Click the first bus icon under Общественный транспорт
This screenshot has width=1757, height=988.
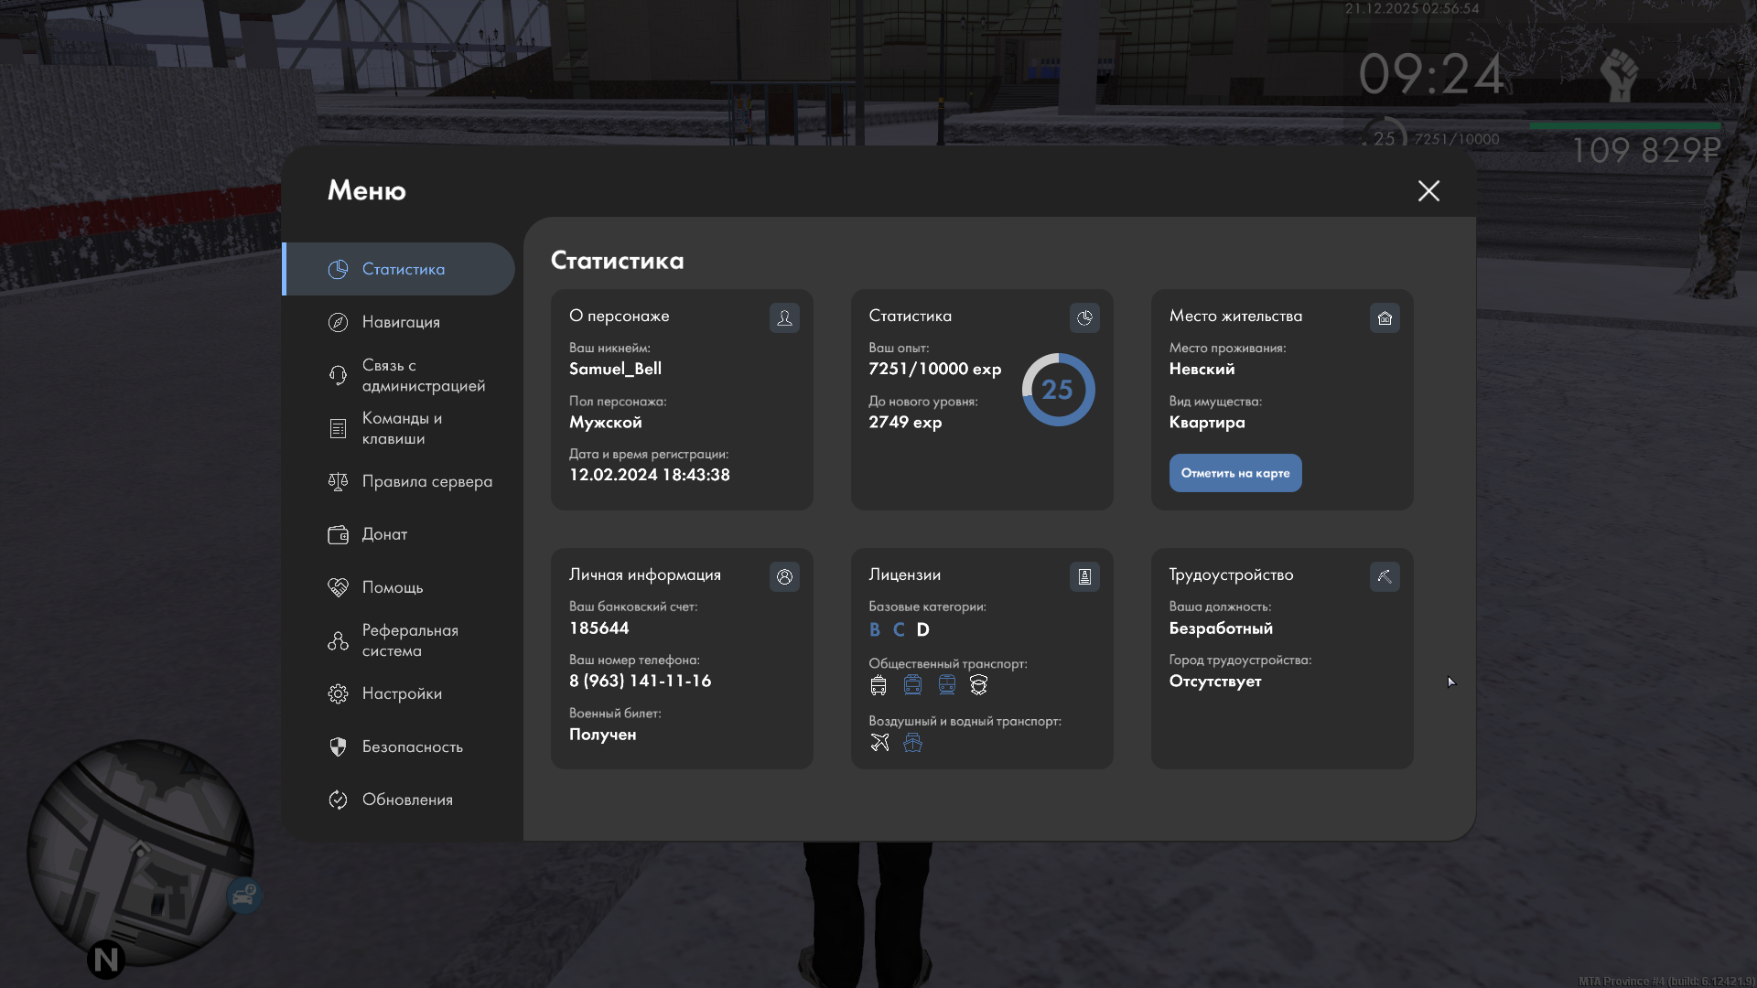point(878,684)
